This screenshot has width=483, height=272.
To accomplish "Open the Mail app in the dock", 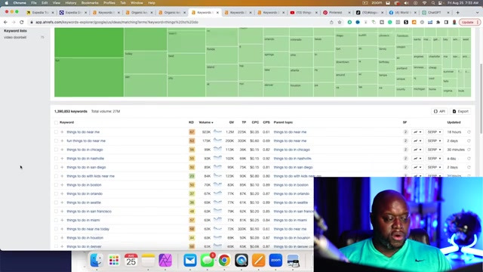I will point(190,261).
